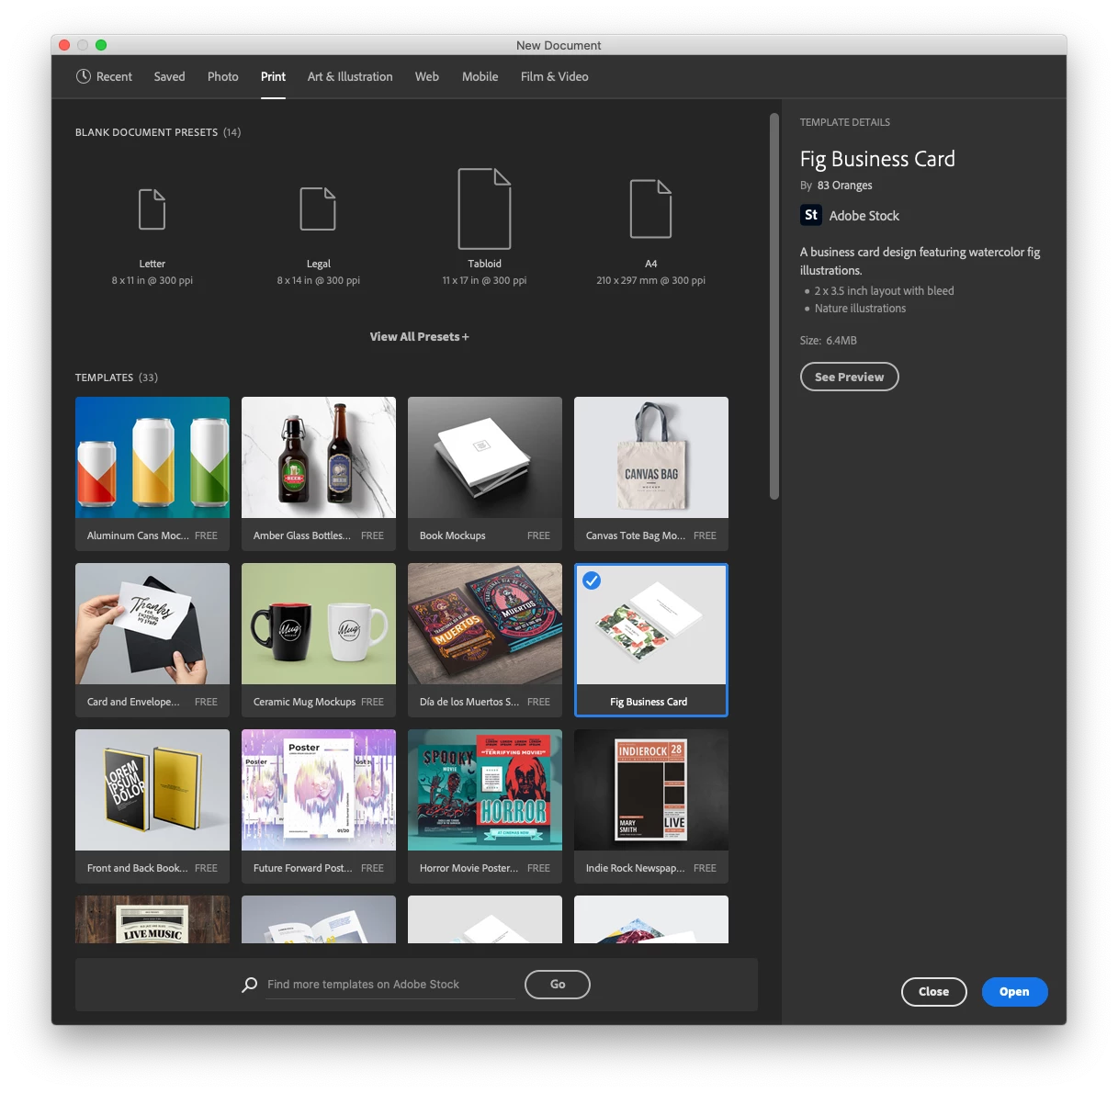1118x1093 pixels.
Task: Click the Close button
Action: (x=933, y=991)
